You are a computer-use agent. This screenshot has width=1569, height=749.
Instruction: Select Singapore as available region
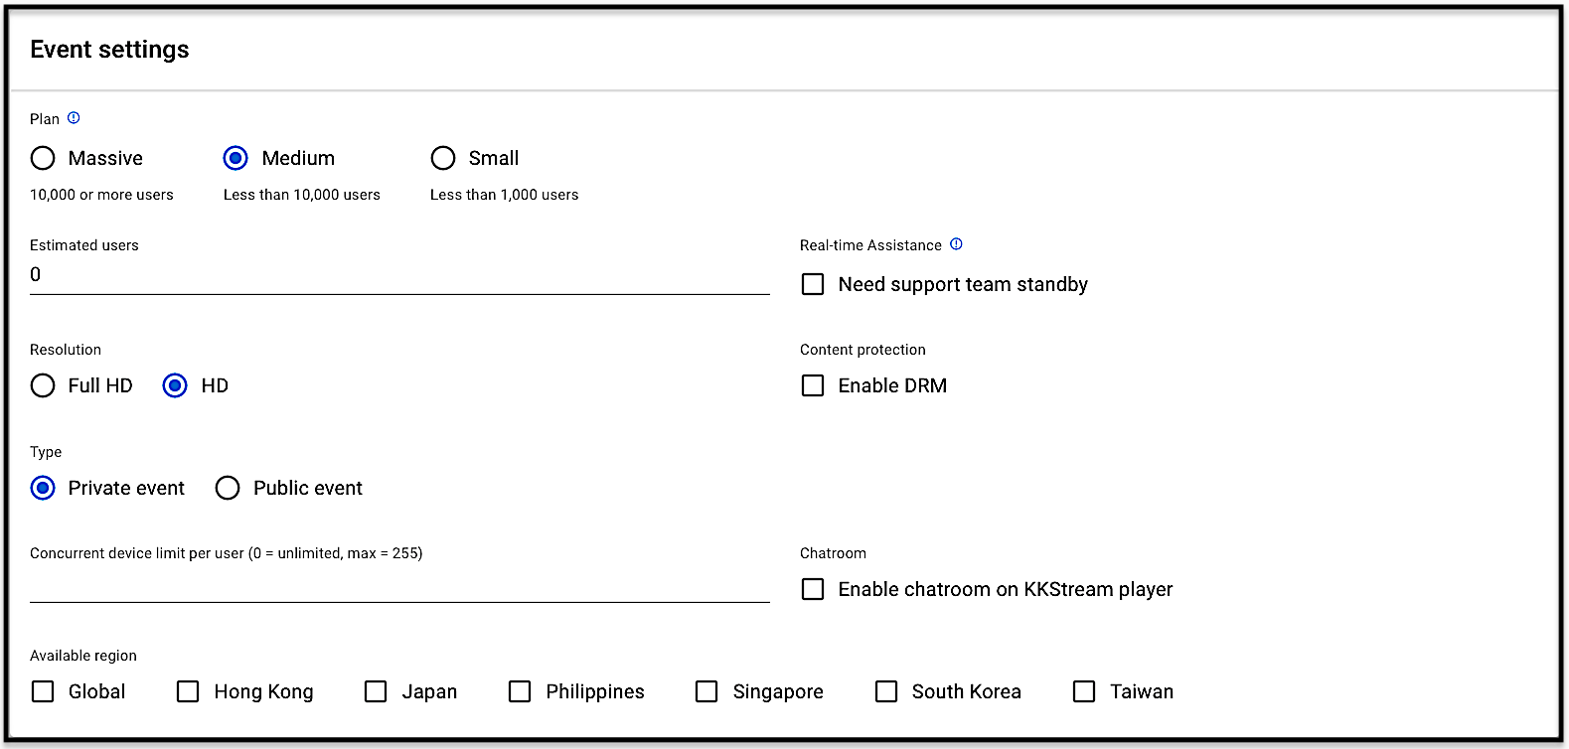coord(706,691)
